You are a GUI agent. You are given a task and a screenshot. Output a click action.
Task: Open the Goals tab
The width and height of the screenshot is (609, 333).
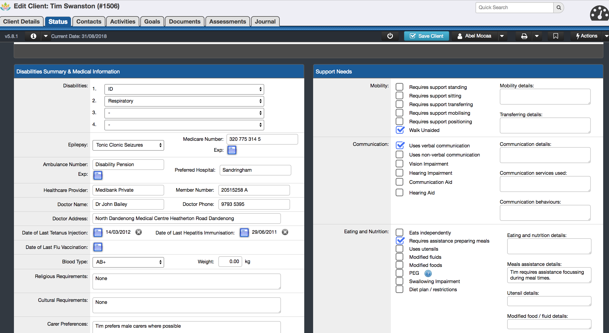pos(152,22)
